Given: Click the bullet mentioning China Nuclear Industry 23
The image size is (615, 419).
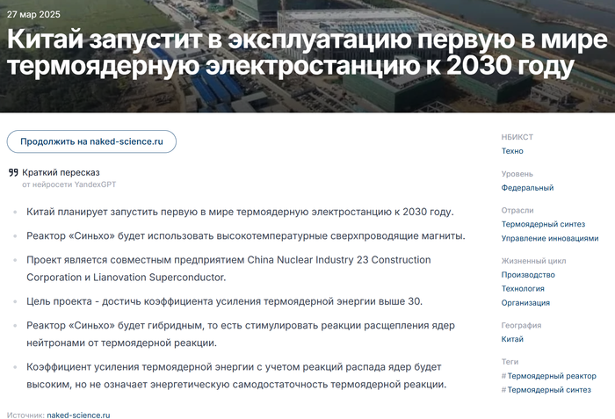Looking at the screenshot, I should click(228, 268).
